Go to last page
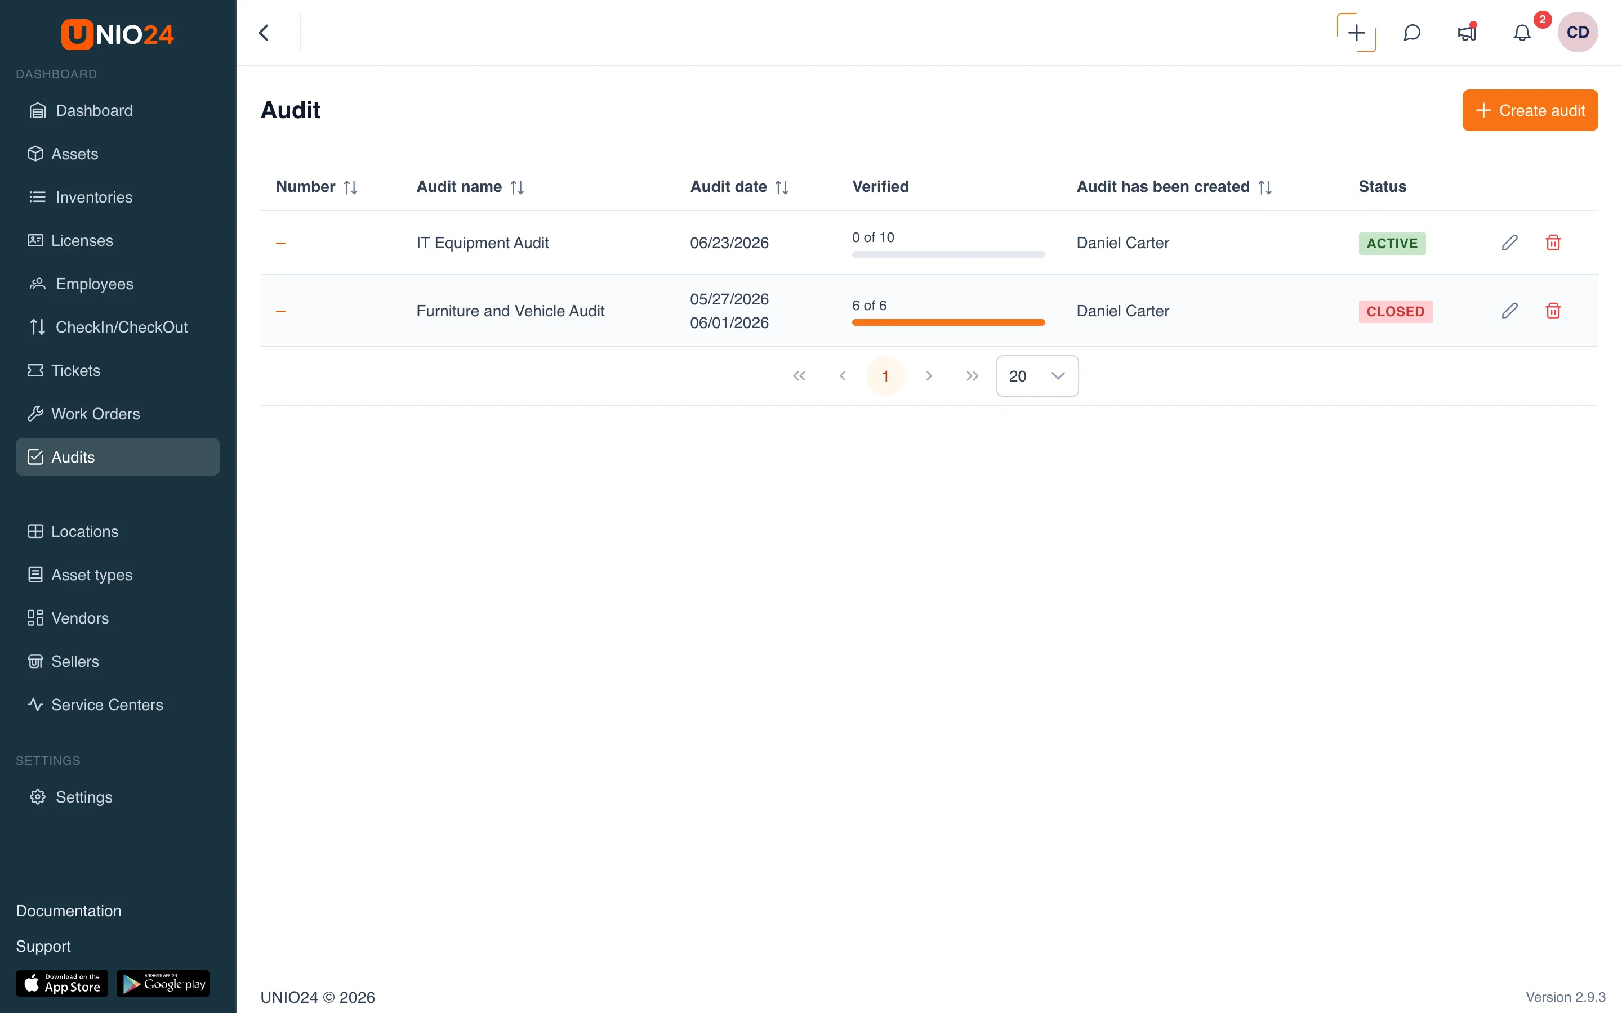Screen dimensions: 1622x1013 [x=973, y=376]
